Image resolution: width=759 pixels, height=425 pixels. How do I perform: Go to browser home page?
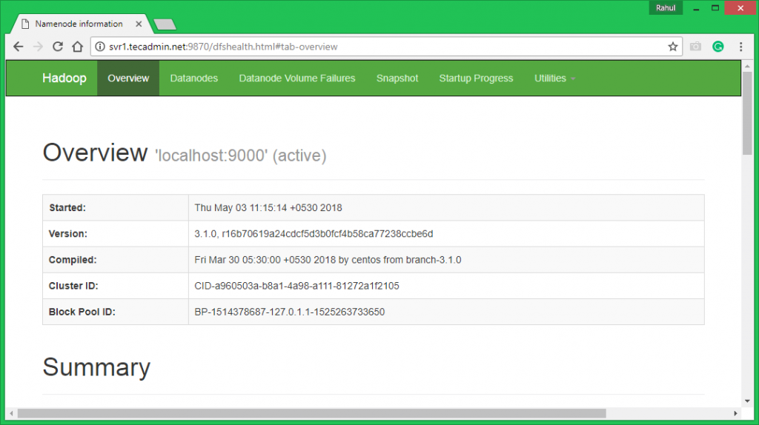tap(77, 47)
